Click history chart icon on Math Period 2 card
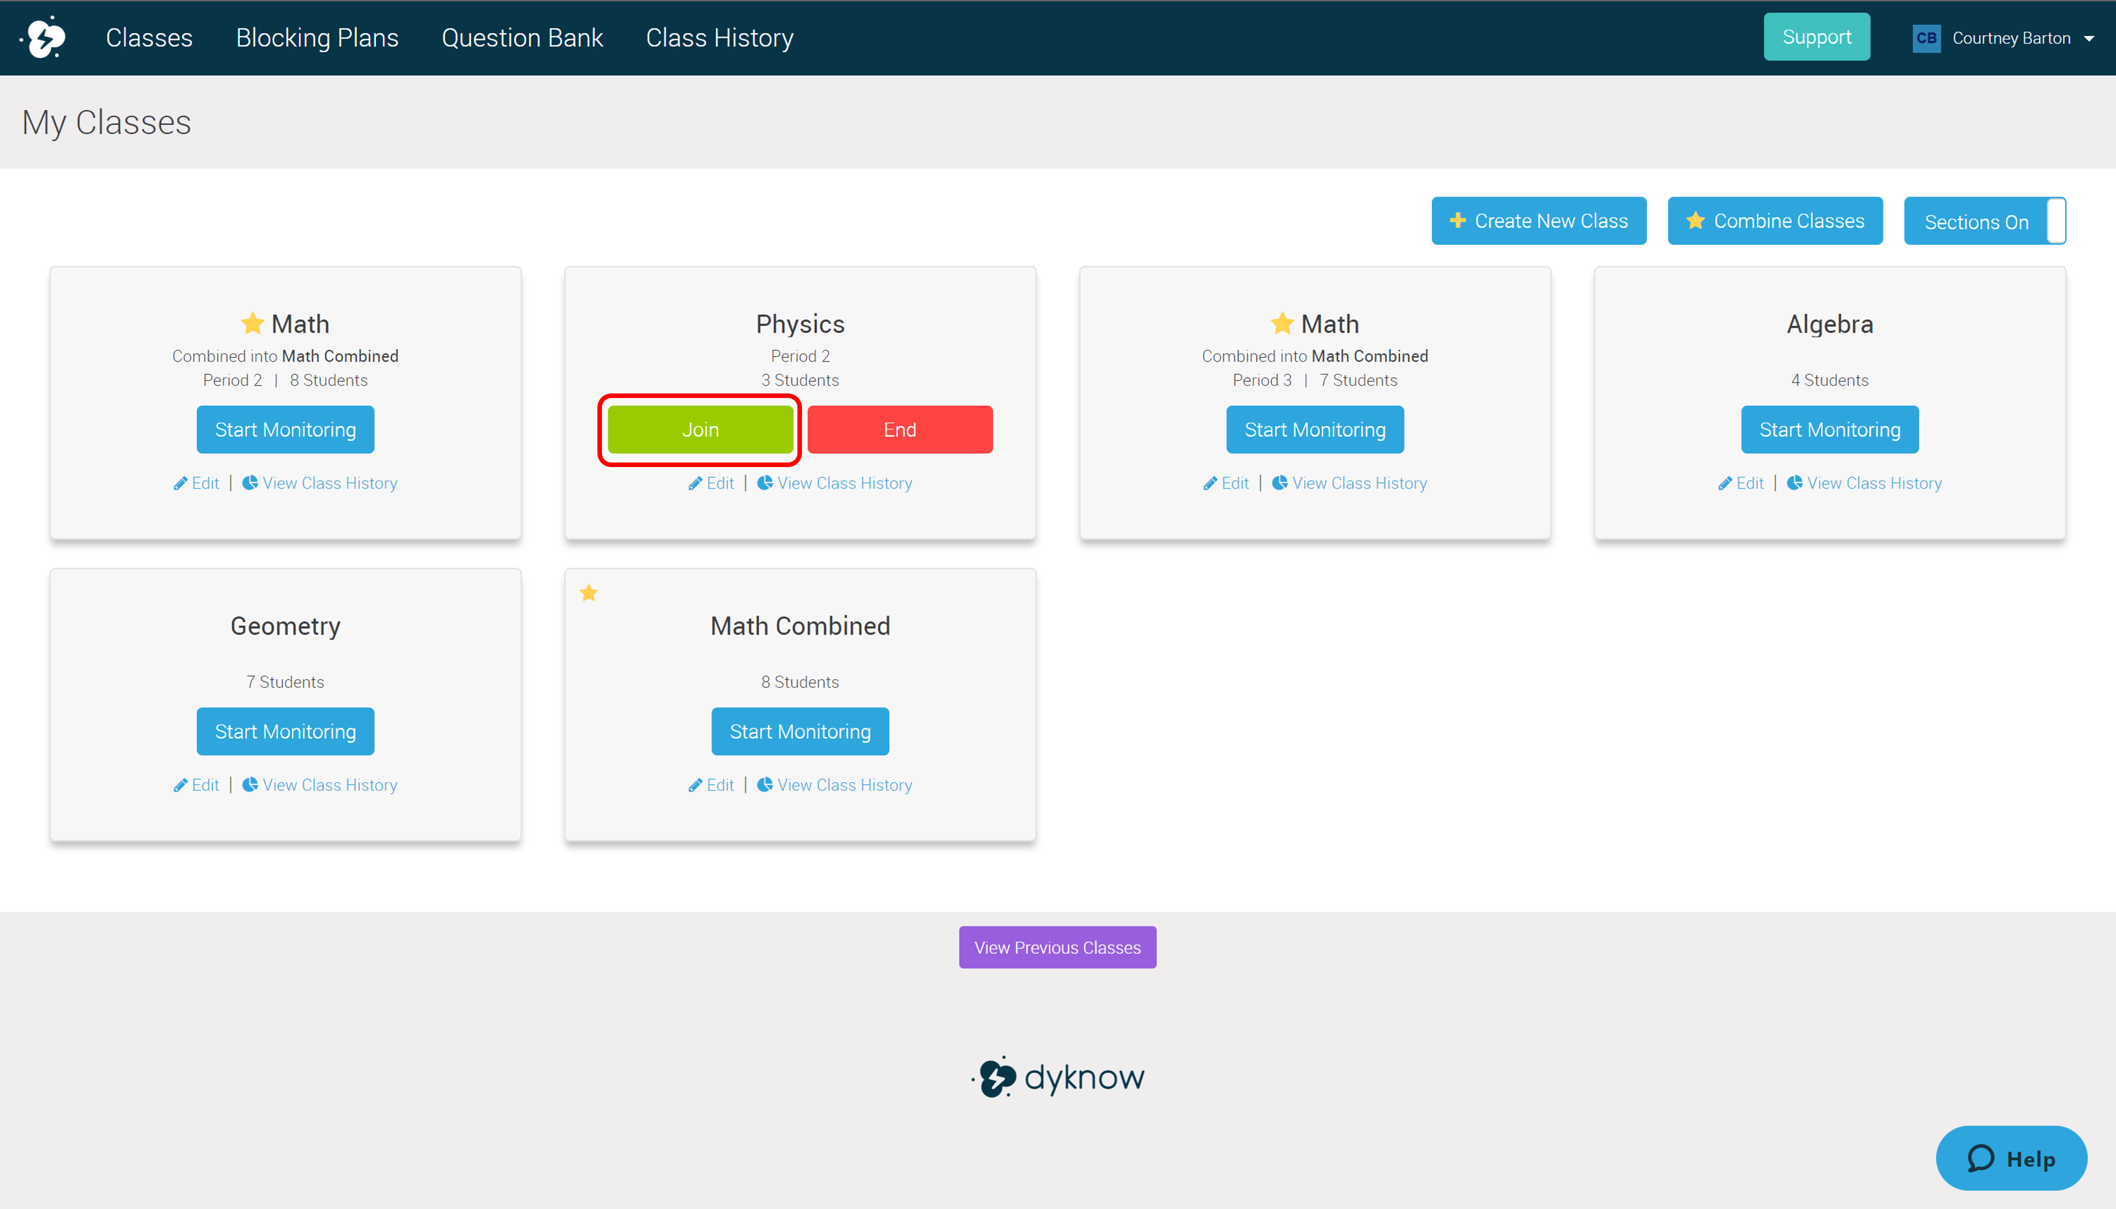This screenshot has width=2116, height=1209. pyautogui.click(x=249, y=483)
